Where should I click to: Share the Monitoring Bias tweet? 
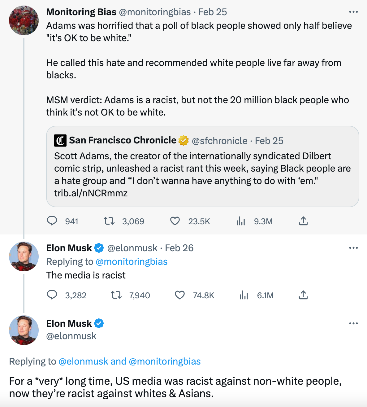tap(303, 221)
